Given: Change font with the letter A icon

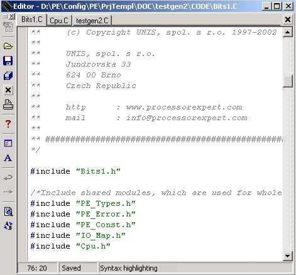Looking at the screenshot, I should [x=8, y=158].
